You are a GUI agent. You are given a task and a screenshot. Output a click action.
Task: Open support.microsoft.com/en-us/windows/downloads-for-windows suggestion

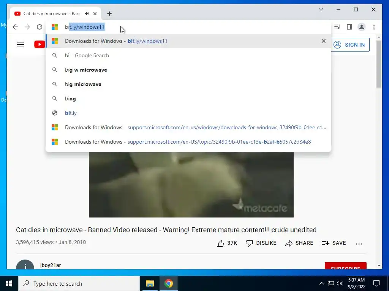coord(188,127)
